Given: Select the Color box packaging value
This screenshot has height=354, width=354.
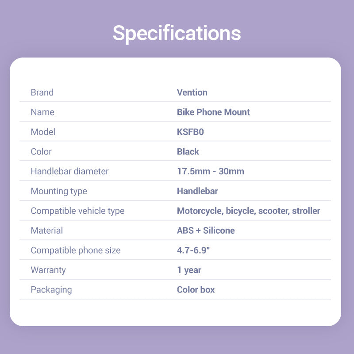Looking at the screenshot, I should point(196,290).
